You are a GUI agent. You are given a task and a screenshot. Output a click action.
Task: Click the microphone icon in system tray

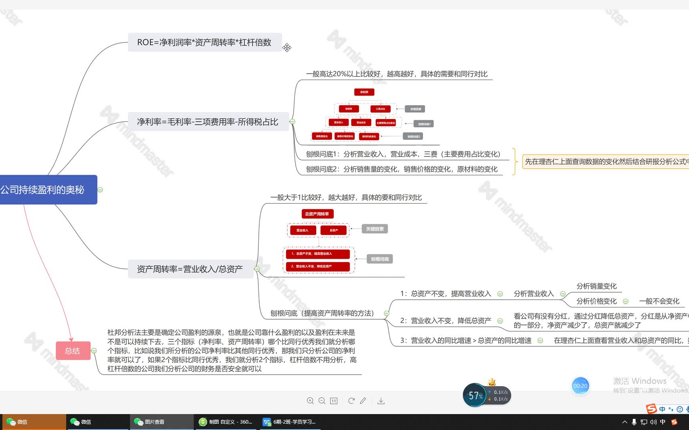coord(634,422)
